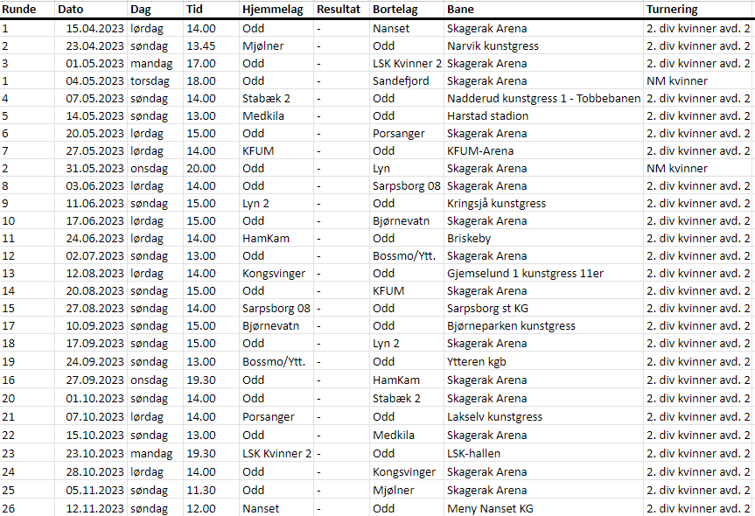The height and width of the screenshot is (516, 755).
Task: Select the Dato column header
Action: coord(70,10)
